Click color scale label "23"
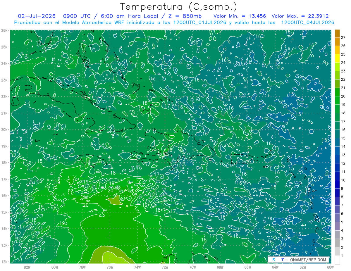The width and height of the screenshot is (351, 271). (x=343, y=71)
